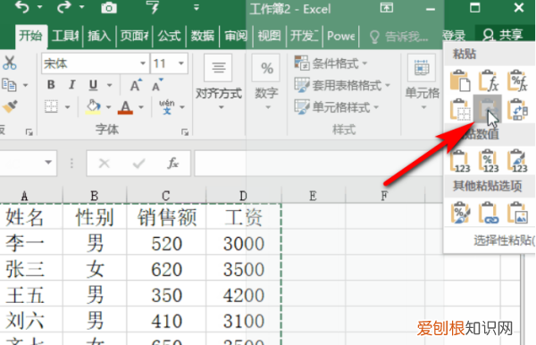
Task: Open the 视图 ribbon tab
Action: click(269, 36)
